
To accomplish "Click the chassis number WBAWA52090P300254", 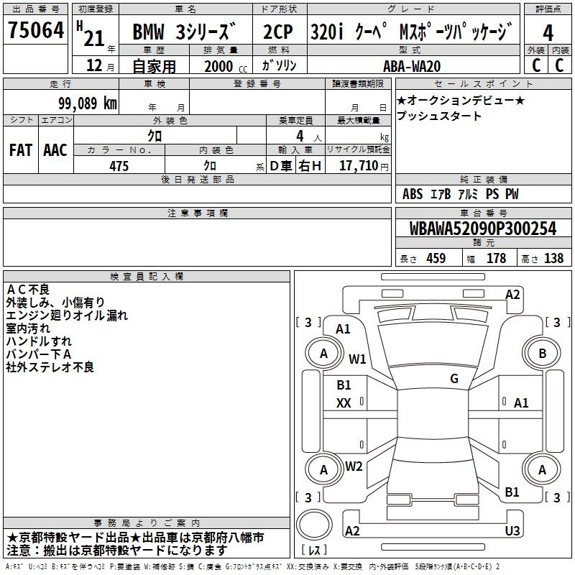I will pyautogui.click(x=483, y=229).
